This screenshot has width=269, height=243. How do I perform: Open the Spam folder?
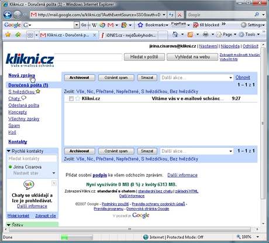pyautogui.click(x=14, y=125)
